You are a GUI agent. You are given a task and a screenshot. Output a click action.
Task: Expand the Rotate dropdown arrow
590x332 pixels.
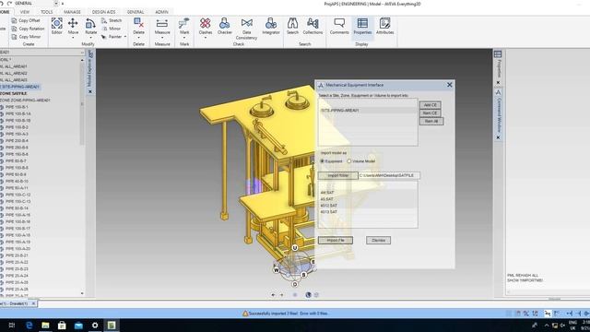click(x=90, y=38)
